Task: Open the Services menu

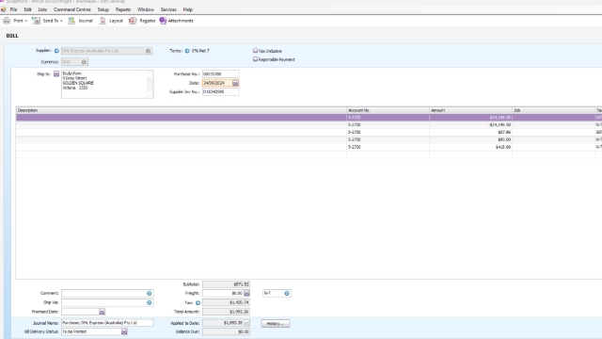Action: pyautogui.click(x=168, y=9)
